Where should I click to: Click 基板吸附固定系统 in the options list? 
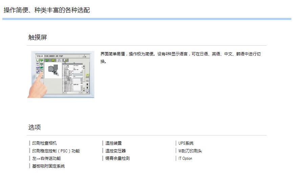pyautogui.click(x=48, y=166)
